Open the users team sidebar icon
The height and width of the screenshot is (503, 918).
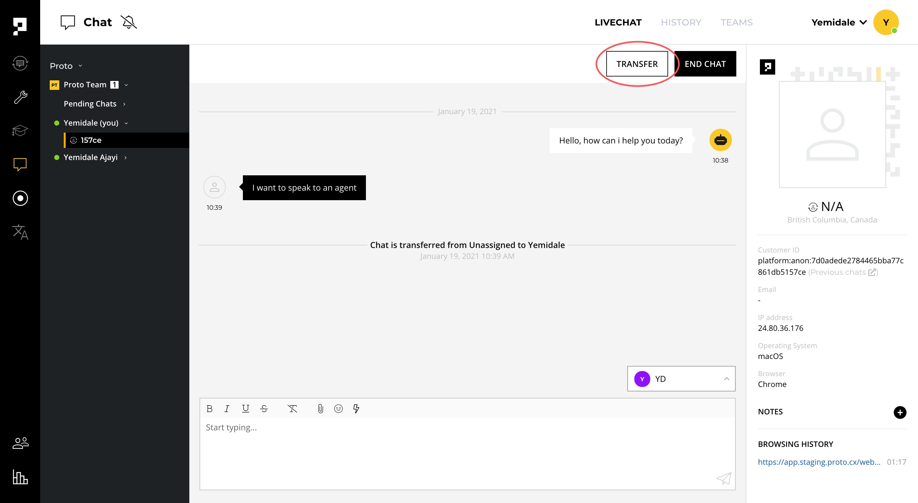tap(20, 443)
